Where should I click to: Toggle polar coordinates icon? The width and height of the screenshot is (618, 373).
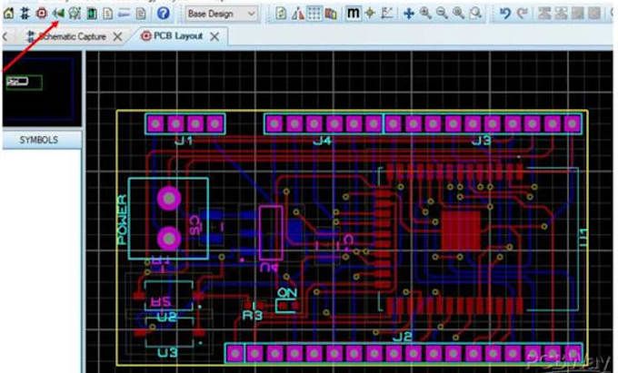click(x=386, y=14)
